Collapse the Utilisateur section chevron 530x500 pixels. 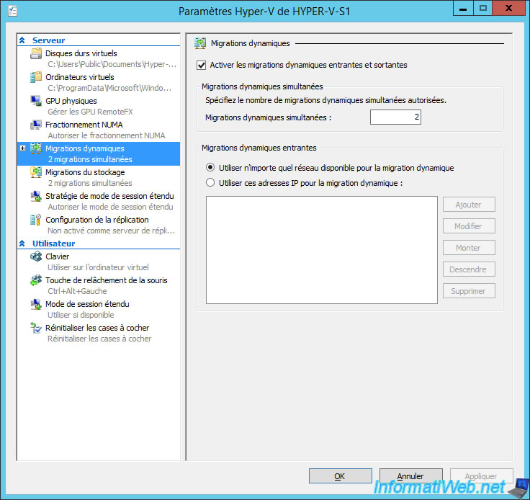[x=22, y=244]
